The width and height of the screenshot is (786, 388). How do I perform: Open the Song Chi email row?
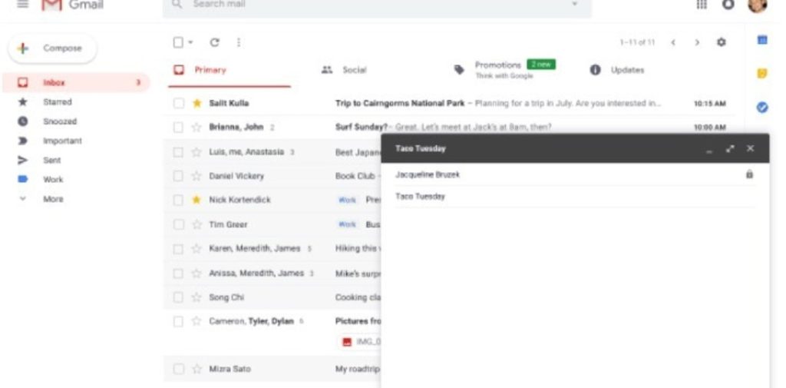[x=272, y=297]
